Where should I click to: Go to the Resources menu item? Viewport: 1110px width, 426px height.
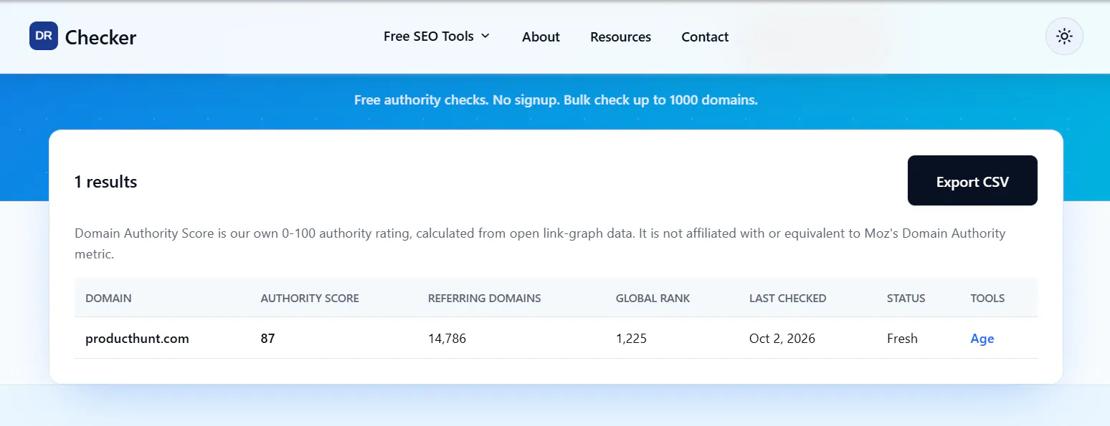pos(621,37)
